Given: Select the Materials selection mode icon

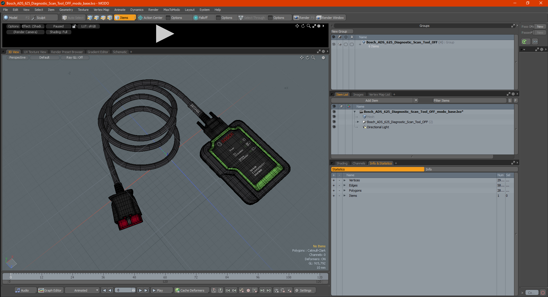Looking at the screenshot, I should 110,18.
